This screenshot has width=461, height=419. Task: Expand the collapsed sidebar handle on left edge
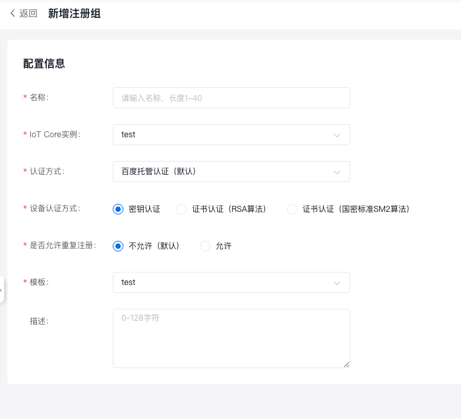(2, 289)
